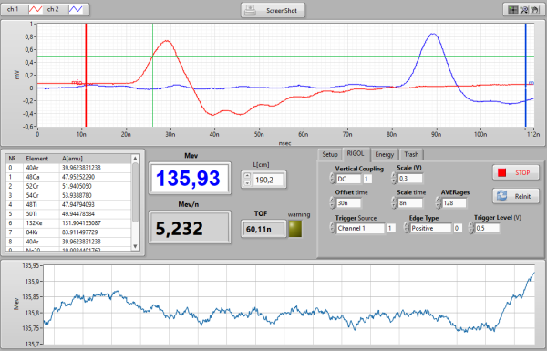The image size is (547, 351).
Task: Open the Vertical Coupling DC selector
Action: (x=348, y=179)
